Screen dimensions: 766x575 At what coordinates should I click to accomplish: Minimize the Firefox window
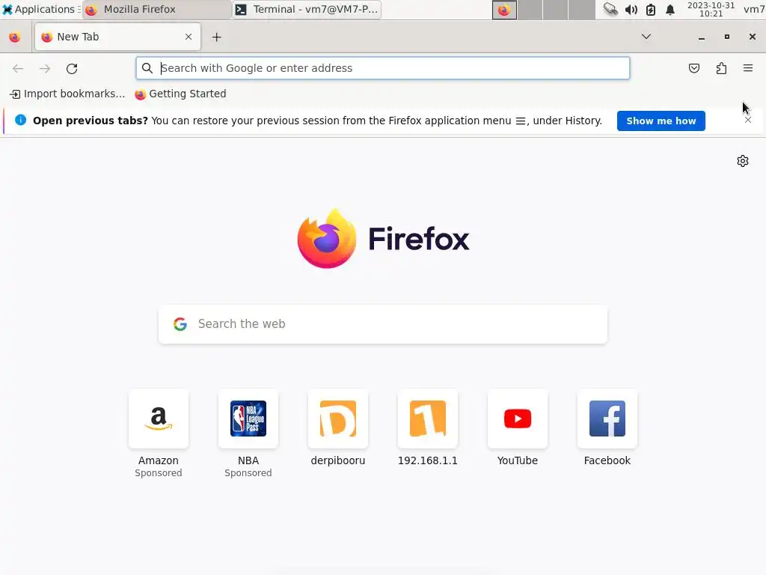pyautogui.click(x=702, y=37)
